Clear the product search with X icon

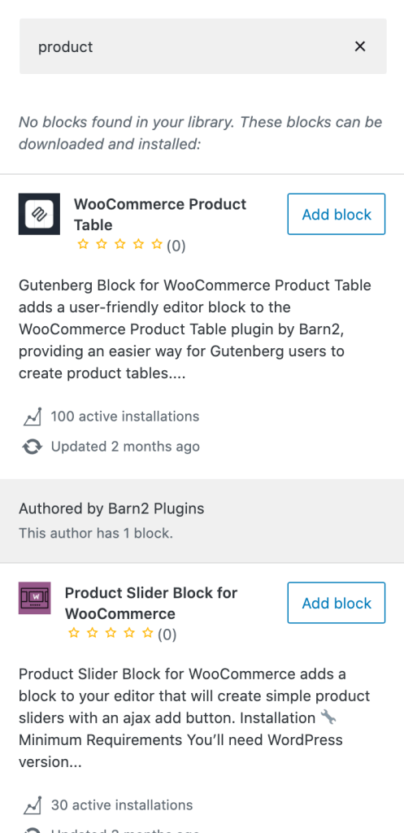[360, 46]
